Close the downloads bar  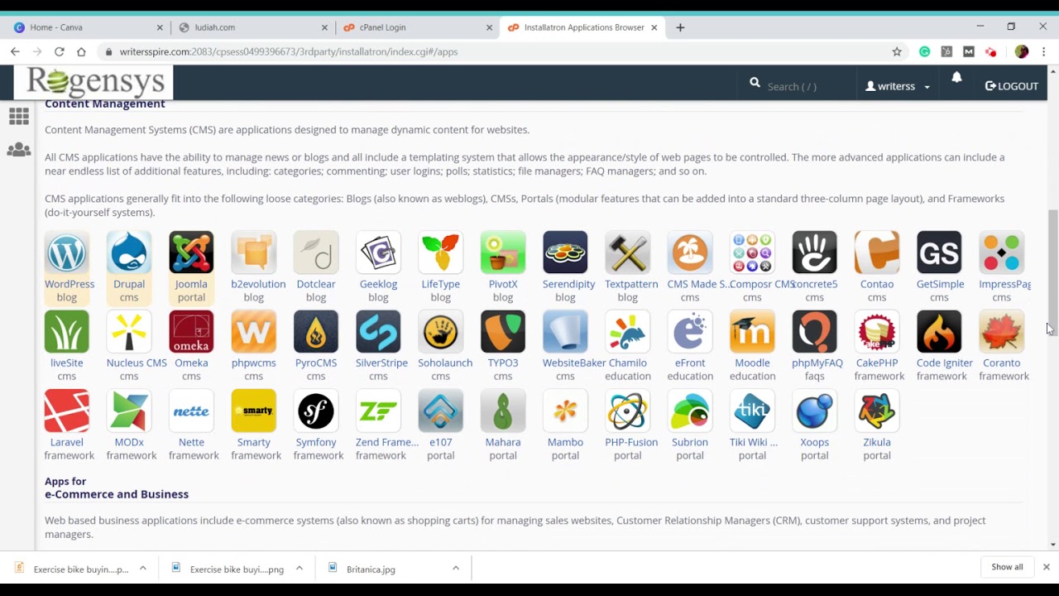[1046, 567]
